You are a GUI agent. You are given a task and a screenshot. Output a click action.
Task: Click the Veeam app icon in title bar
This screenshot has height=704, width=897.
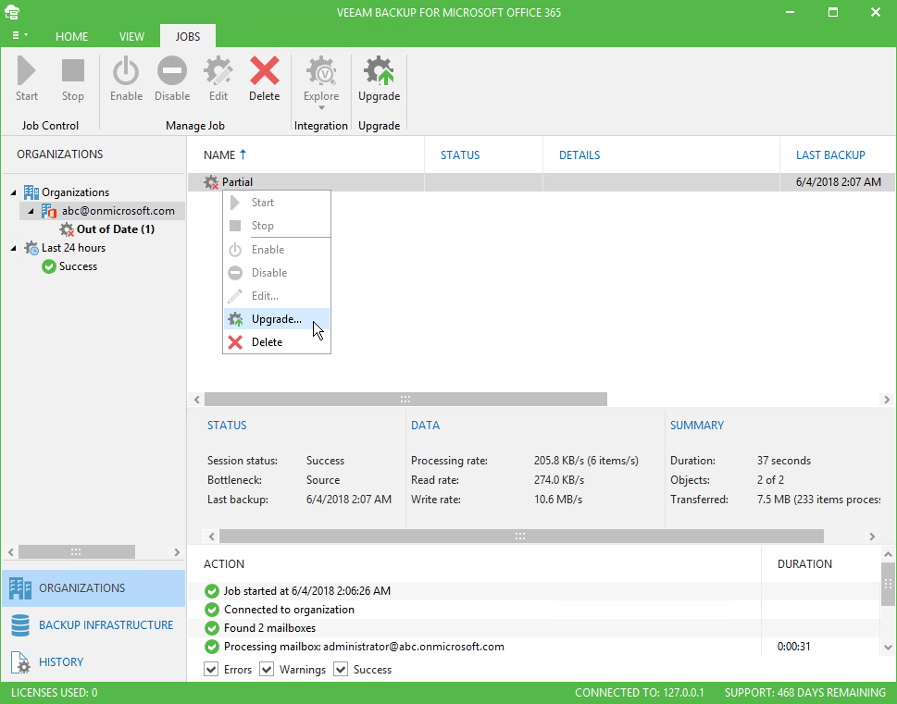click(x=12, y=12)
